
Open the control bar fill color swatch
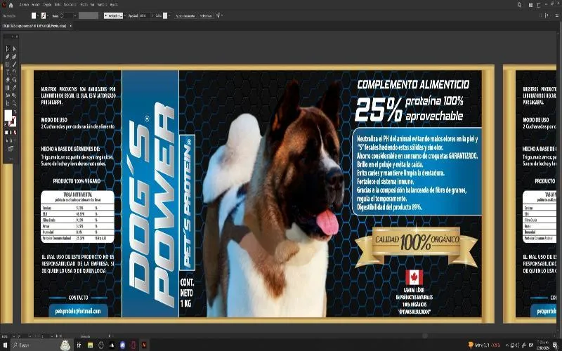pos(34,15)
